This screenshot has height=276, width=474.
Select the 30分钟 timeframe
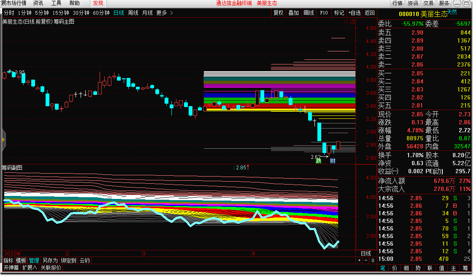[81, 13]
